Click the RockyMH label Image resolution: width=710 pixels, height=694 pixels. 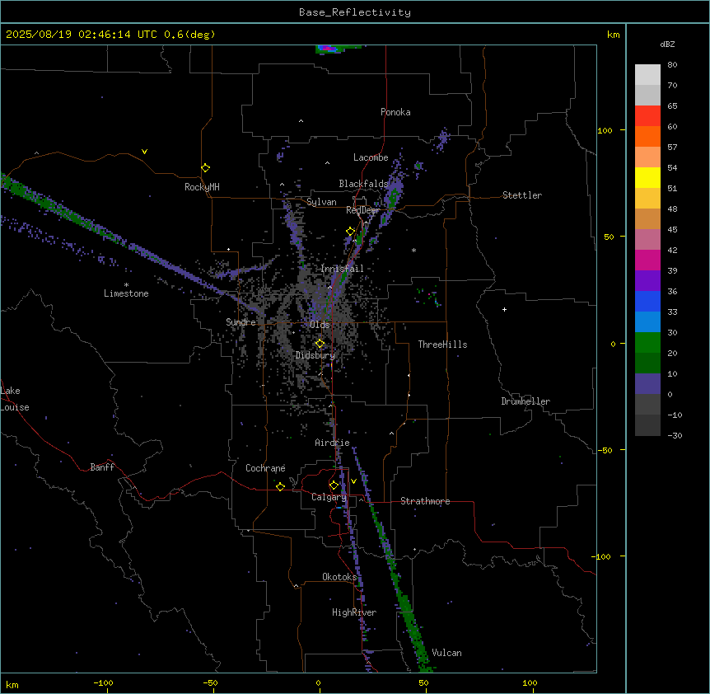(202, 187)
